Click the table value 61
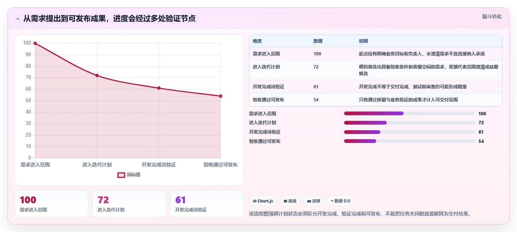The image size is (517, 232). (316, 87)
